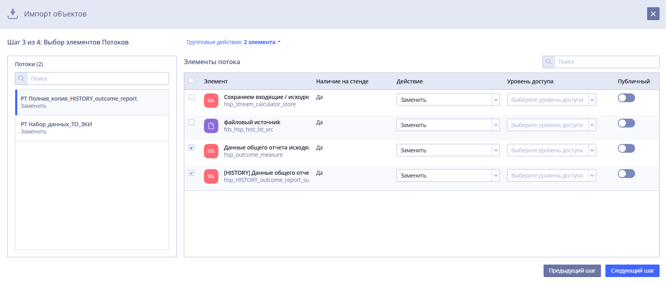Click Следующий шаг button

tap(632, 271)
